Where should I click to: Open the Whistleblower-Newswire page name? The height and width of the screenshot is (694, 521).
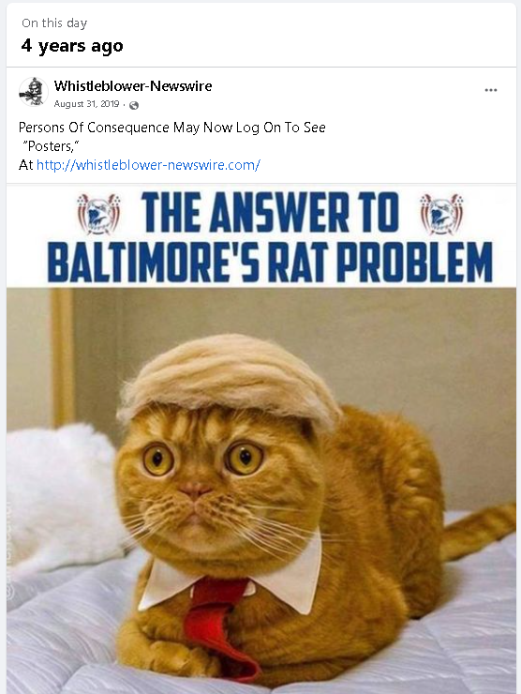coord(133,86)
